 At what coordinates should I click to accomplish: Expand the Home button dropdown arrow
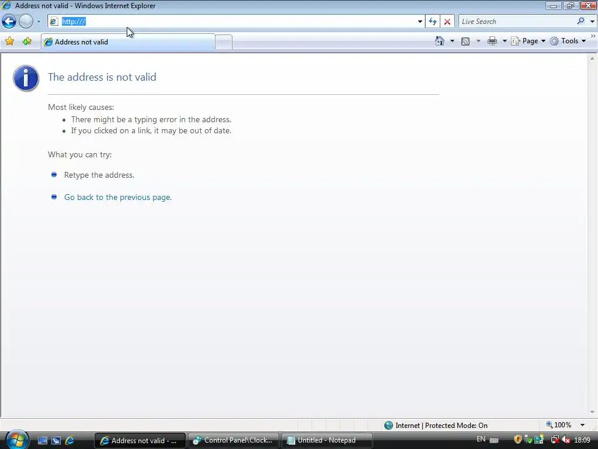tap(453, 41)
